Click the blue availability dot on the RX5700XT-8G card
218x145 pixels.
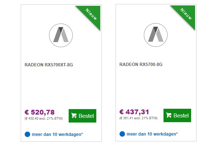27,134
